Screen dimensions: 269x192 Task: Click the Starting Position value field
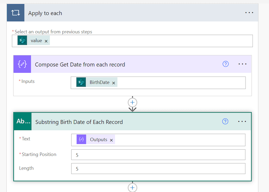pyautogui.click(x=158, y=155)
